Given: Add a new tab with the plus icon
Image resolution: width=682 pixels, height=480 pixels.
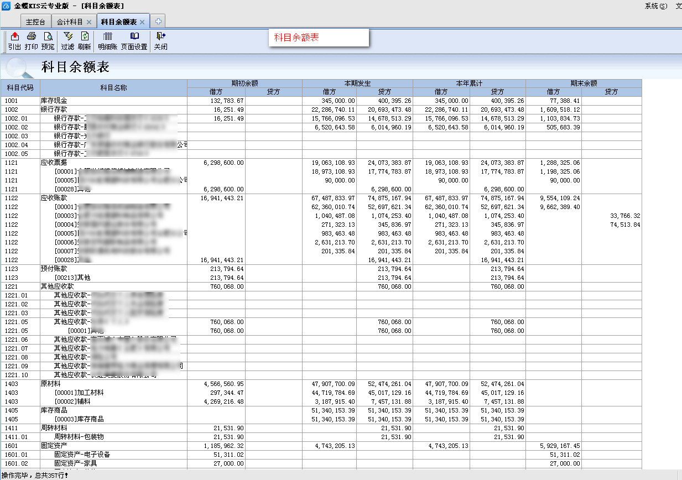Looking at the screenshot, I should pyautogui.click(x=158, y=22).
